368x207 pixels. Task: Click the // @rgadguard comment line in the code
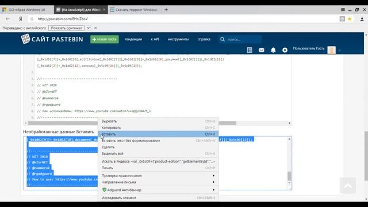(48, 105)
